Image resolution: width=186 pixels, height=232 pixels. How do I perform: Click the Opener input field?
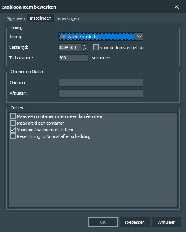101,83
